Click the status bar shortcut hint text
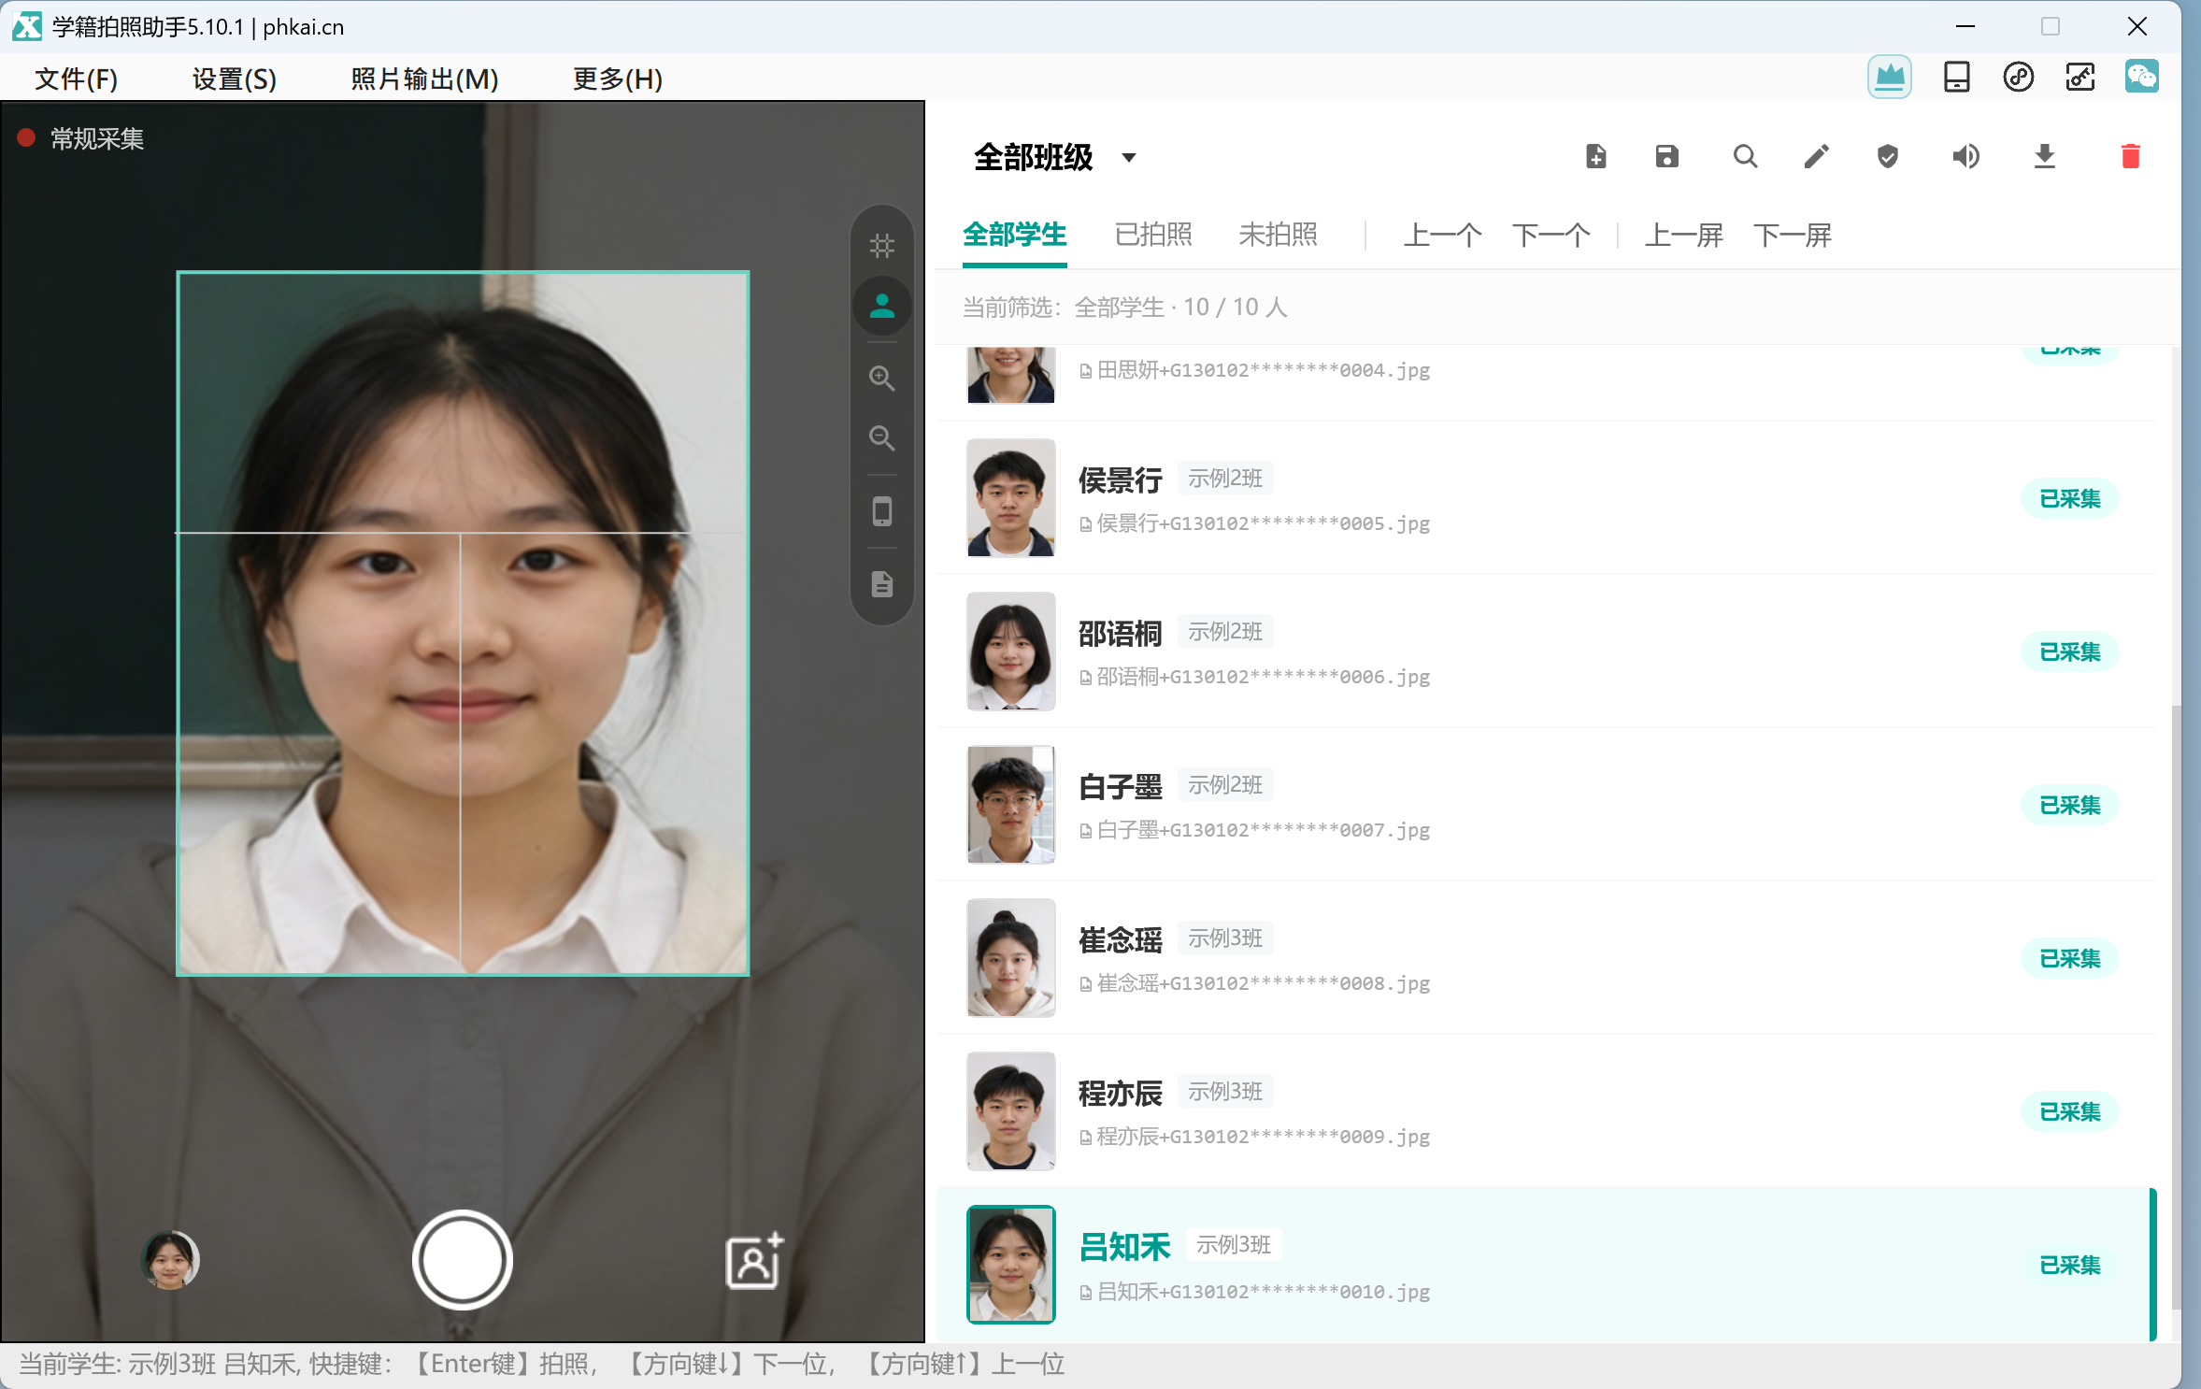Screen dimensions: 2201x1389 (x=542, y=1365)
